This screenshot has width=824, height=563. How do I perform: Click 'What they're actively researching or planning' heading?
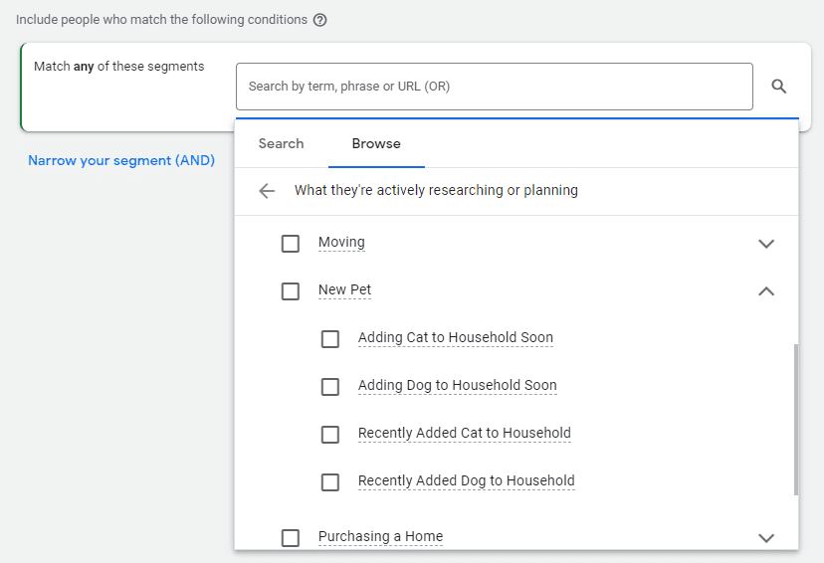(x=436, y=191)
